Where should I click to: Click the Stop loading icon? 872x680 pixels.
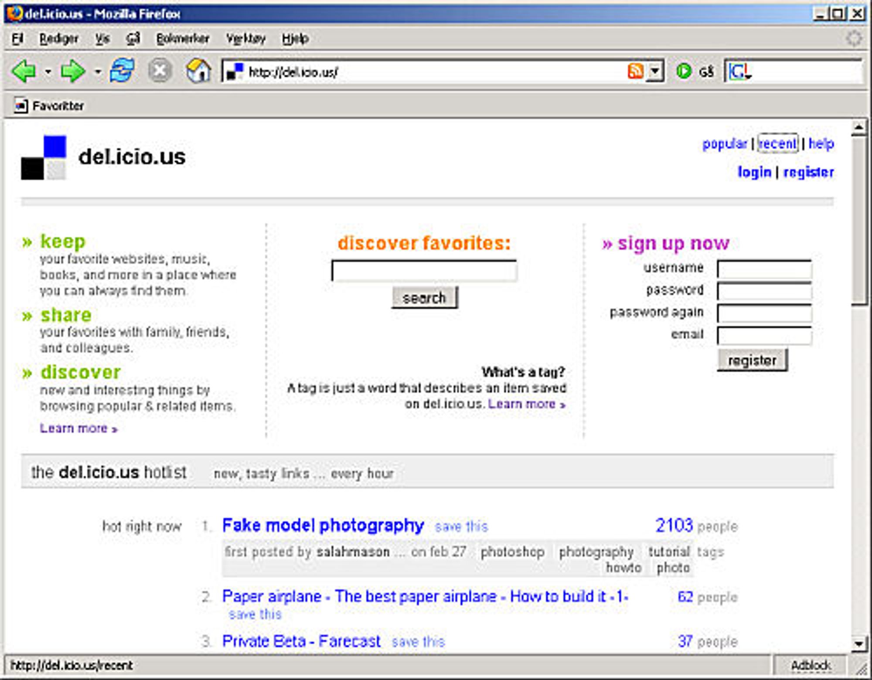160,71
